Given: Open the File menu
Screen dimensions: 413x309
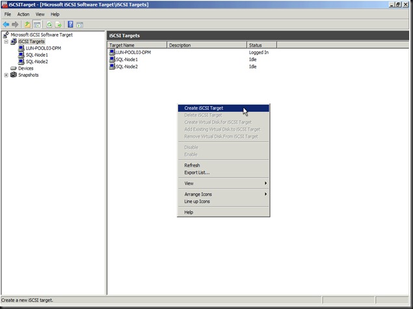Looking at the screenshot, I should pyautogui.click(x=8, y=14).
